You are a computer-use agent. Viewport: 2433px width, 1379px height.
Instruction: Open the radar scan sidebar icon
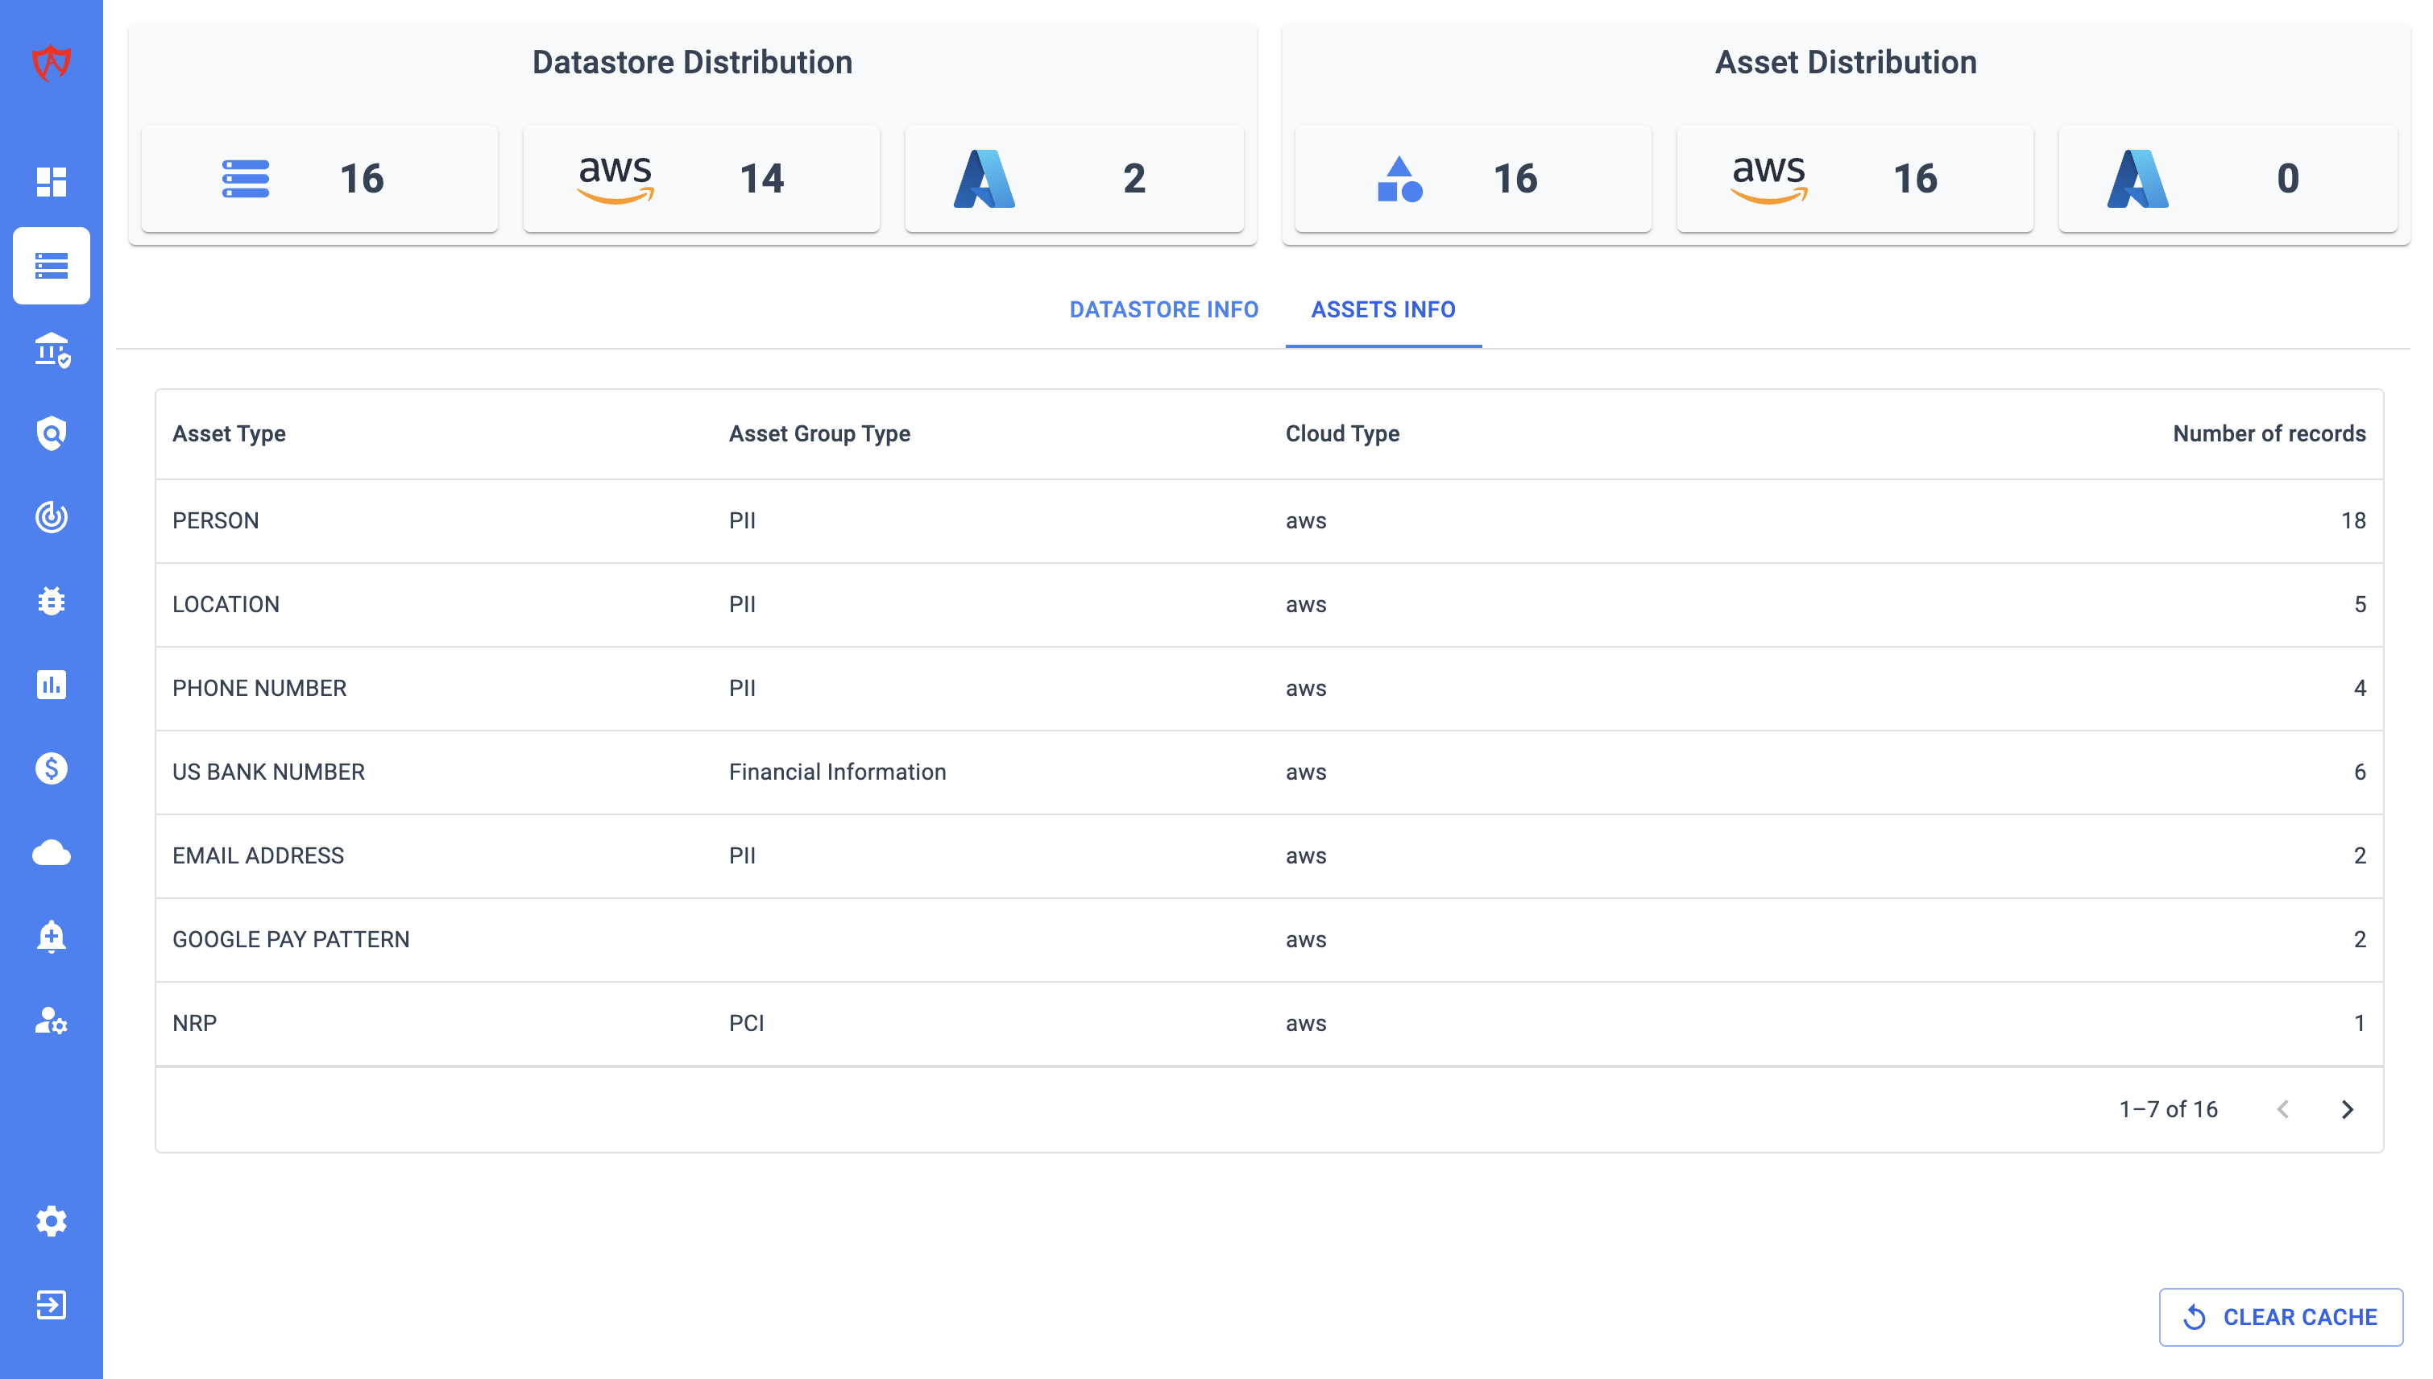point(51,517)
